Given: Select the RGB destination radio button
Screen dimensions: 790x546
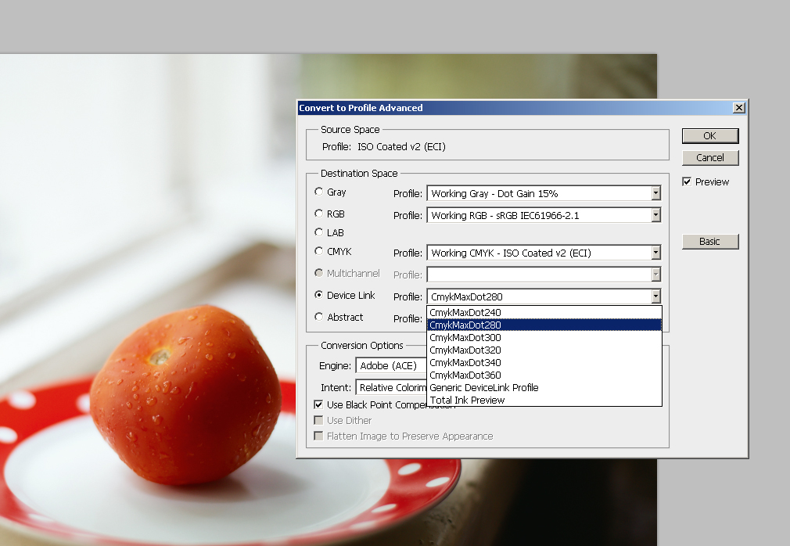Looking at the screenshot, I should [318, 214].
